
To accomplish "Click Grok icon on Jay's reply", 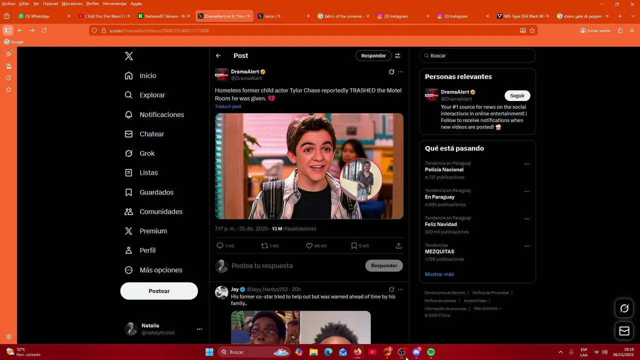I will [x=391, y=289].
